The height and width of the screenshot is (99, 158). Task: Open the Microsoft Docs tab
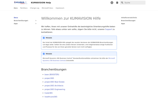[47, 8]
